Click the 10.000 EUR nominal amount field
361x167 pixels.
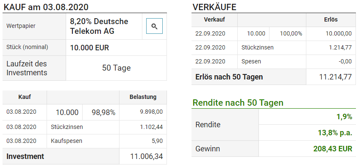click(116, 48)
